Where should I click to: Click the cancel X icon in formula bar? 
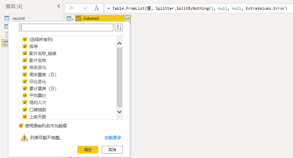pyautogui.click(x=72, y=8)
